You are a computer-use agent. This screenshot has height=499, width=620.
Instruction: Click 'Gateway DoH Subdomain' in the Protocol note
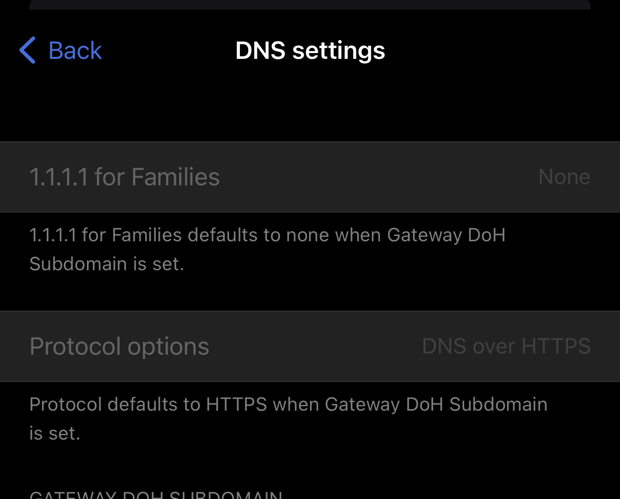click(x=436, y=404)
